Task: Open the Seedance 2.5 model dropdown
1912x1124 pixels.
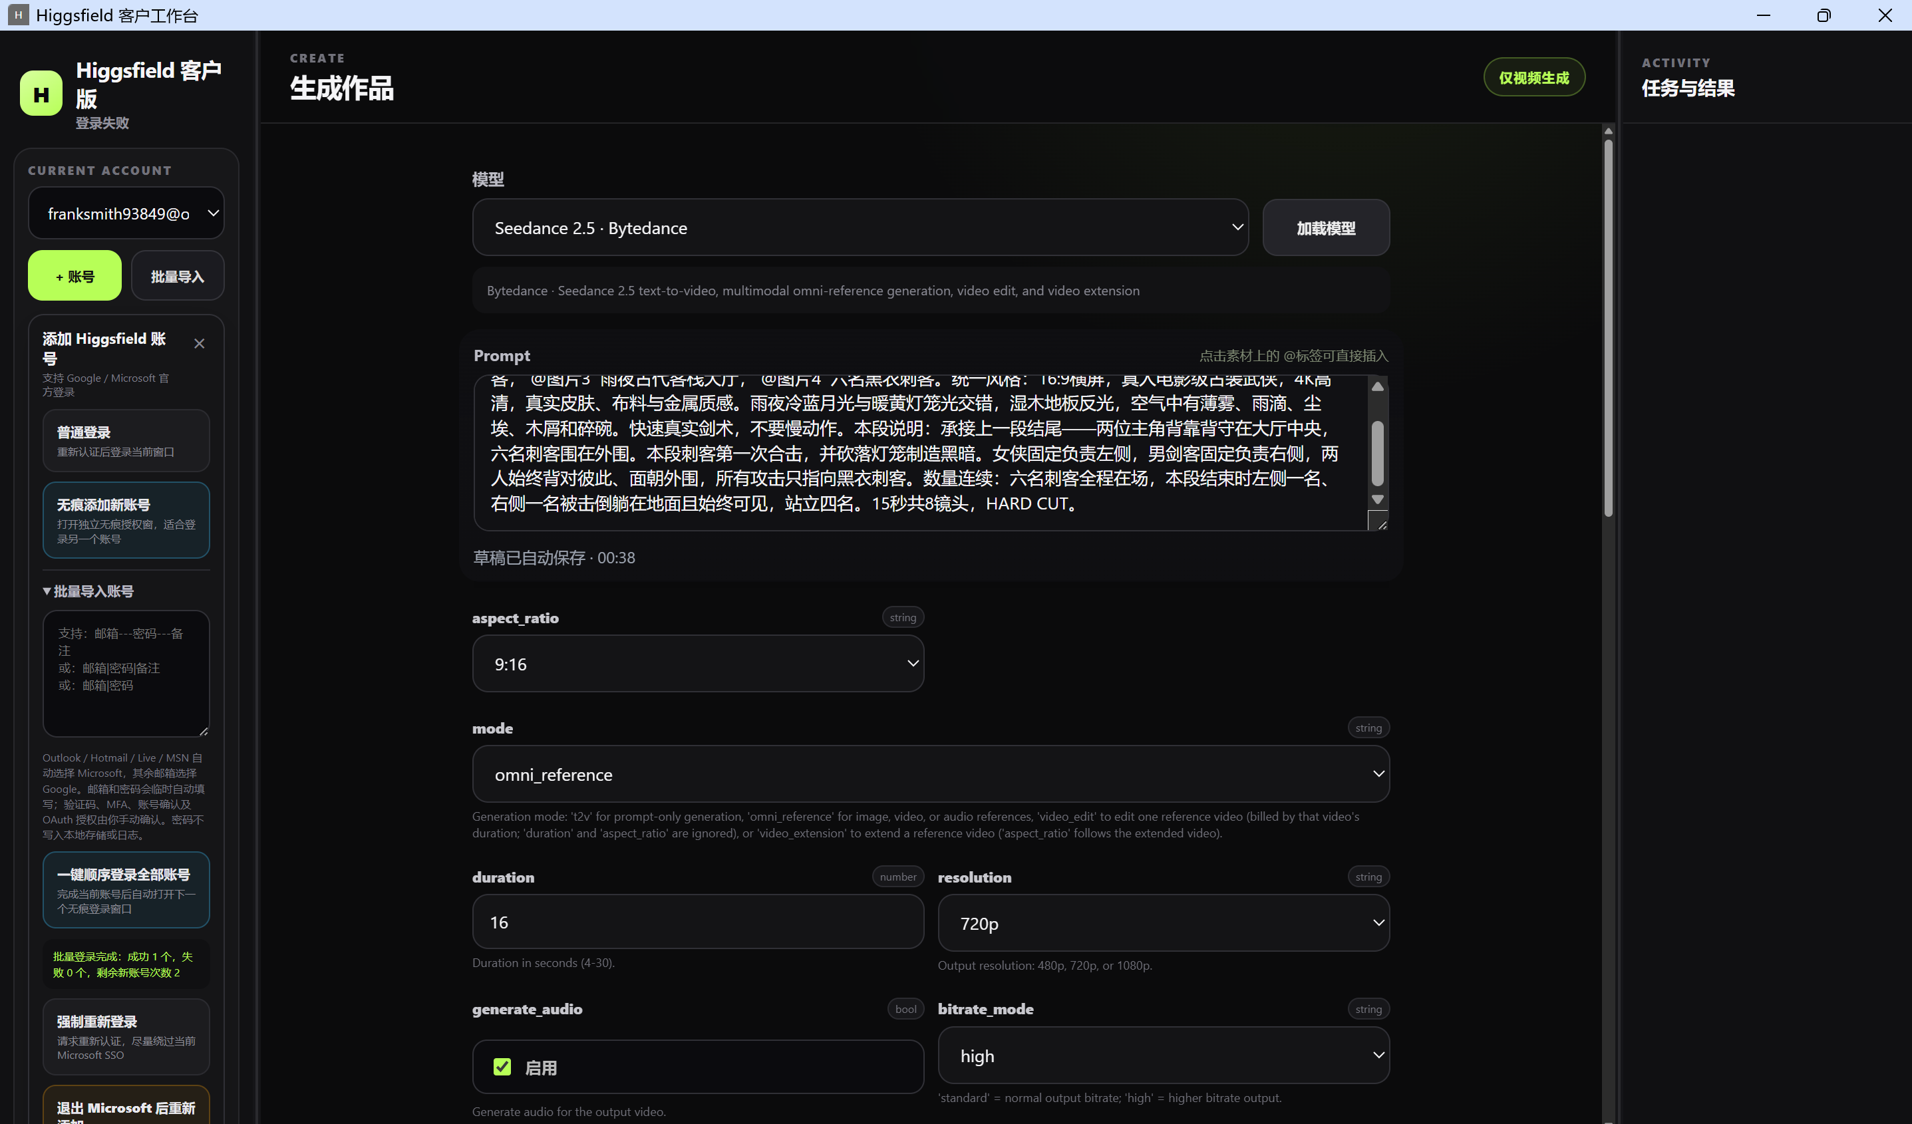Action: click(x=860, y=227)
